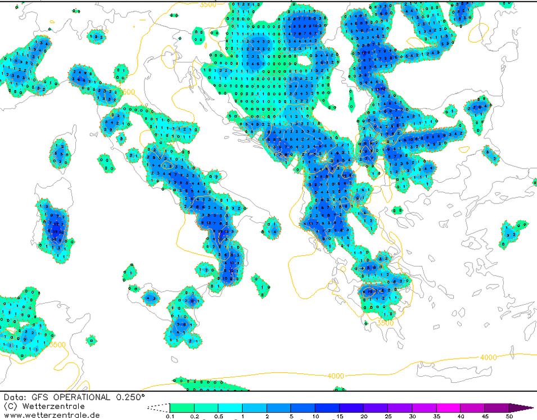
Task: Select the legend swatch between 0.1 and 0.2
Action: pyautogui.click(x=182, y=408)
